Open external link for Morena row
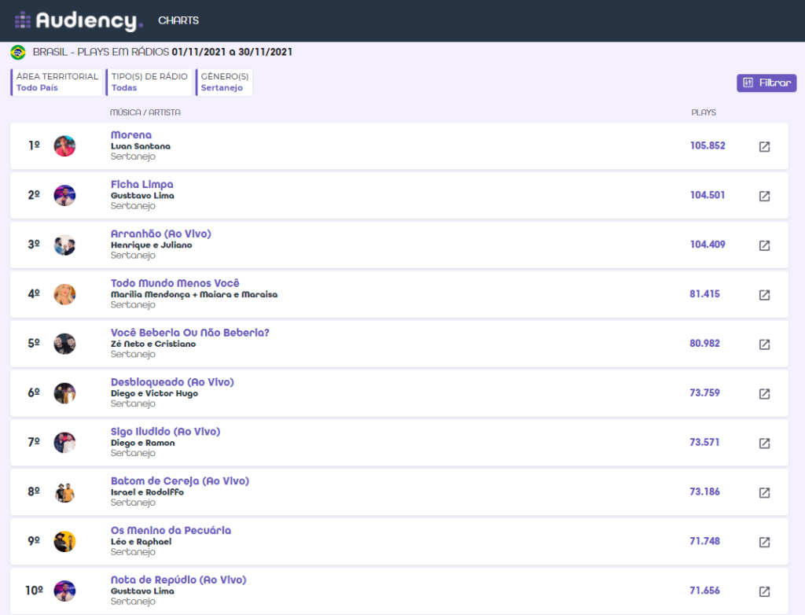 pyautogui.click(x=764, y=146)
